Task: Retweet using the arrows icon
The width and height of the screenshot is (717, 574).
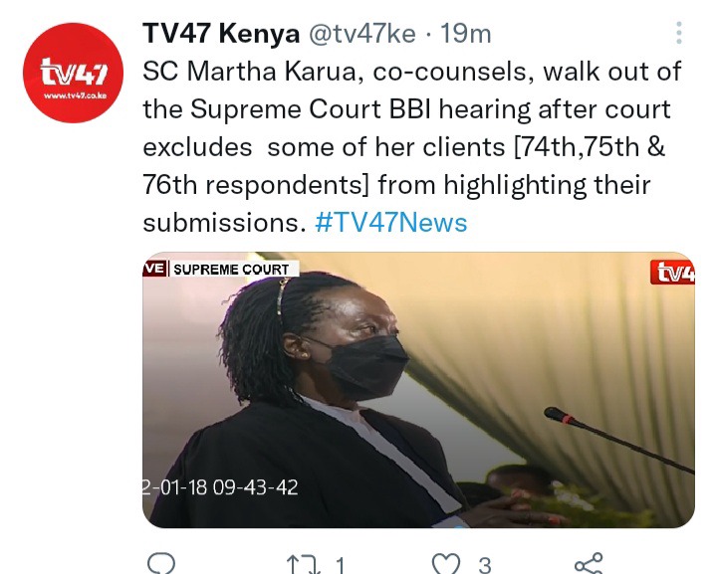Action: click(303, 565)
